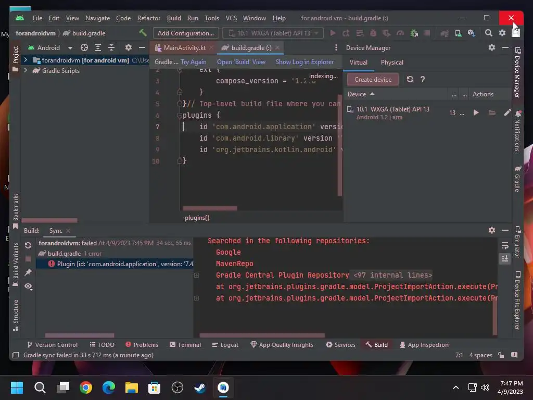Click the Try Again link
This screenshot has height=400, width=533.
pos(194,62)
